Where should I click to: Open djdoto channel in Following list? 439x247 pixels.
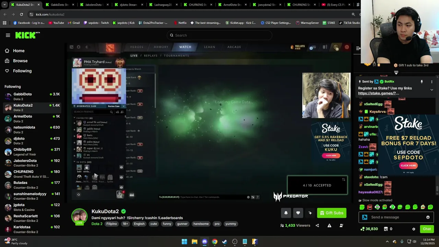[32, 141]
